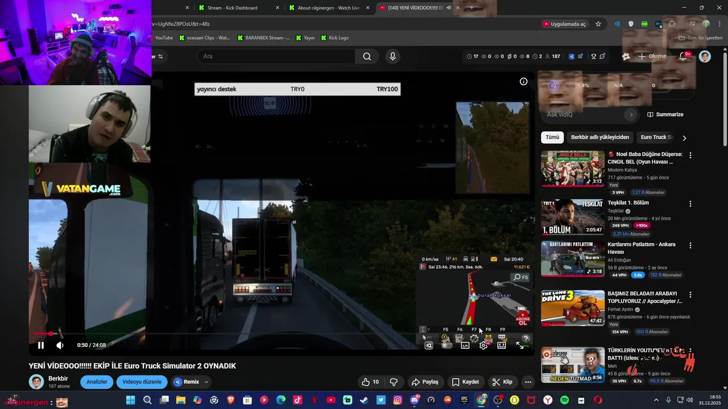728x409 pixels.
Task: Open Tüm Yer İşaretleri bookmarks folder
Action: [x=700, y=38]
